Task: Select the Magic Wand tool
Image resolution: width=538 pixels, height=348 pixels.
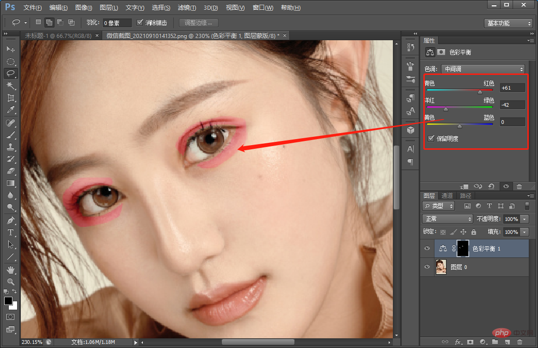Action: pyautogui.click(x=11, y=85)
